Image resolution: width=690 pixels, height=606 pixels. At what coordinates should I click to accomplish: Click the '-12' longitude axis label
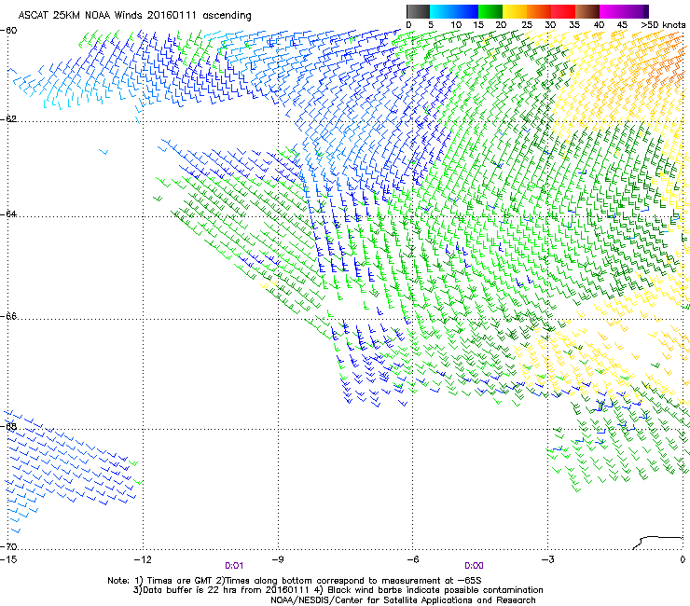[x=143, y=559]
